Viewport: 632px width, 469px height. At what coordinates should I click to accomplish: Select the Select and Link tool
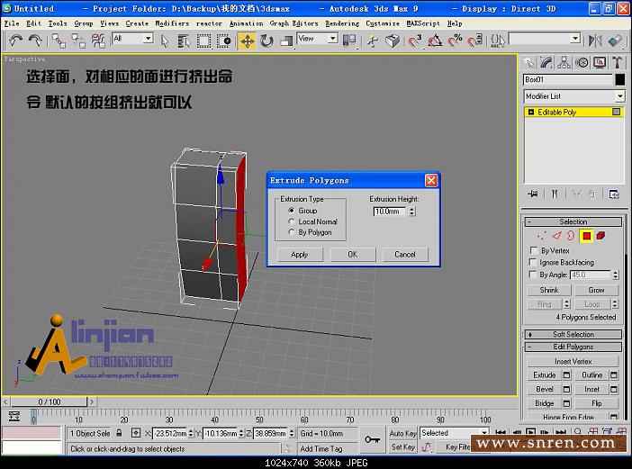59,41
